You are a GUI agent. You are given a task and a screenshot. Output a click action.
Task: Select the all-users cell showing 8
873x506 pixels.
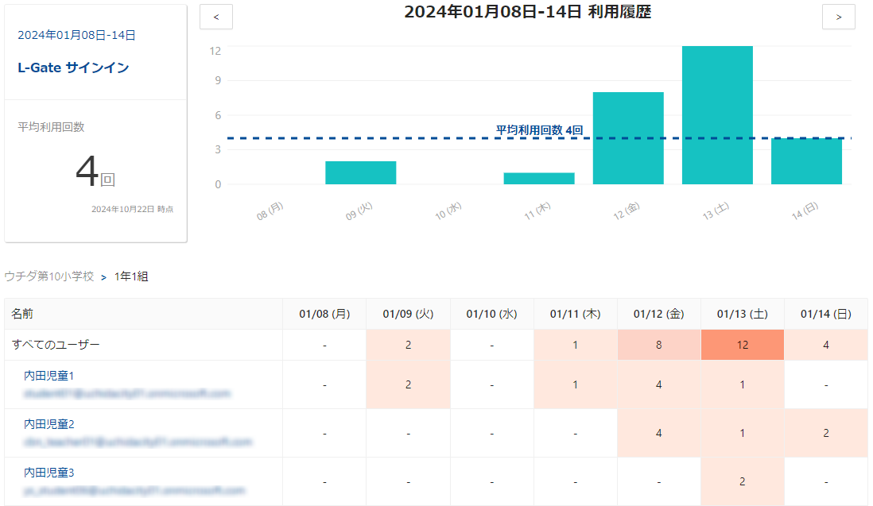click(658, 345)
